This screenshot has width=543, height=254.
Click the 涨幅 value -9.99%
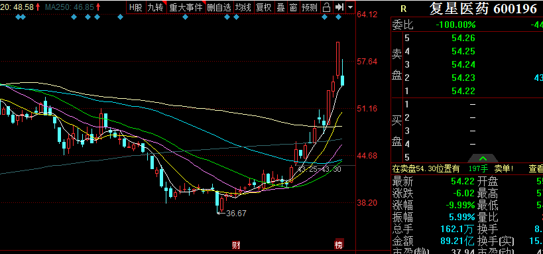(x=460, y=205)
